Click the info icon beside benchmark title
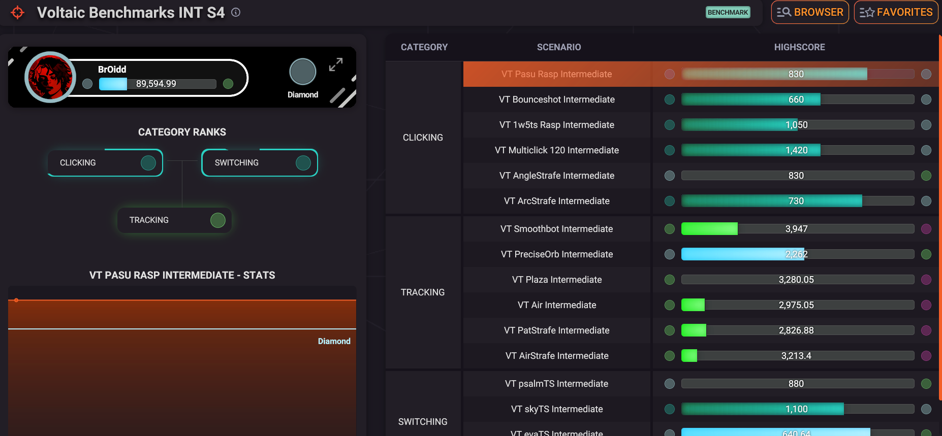Screen dimensions: 942x436 (x=236, y=12)
